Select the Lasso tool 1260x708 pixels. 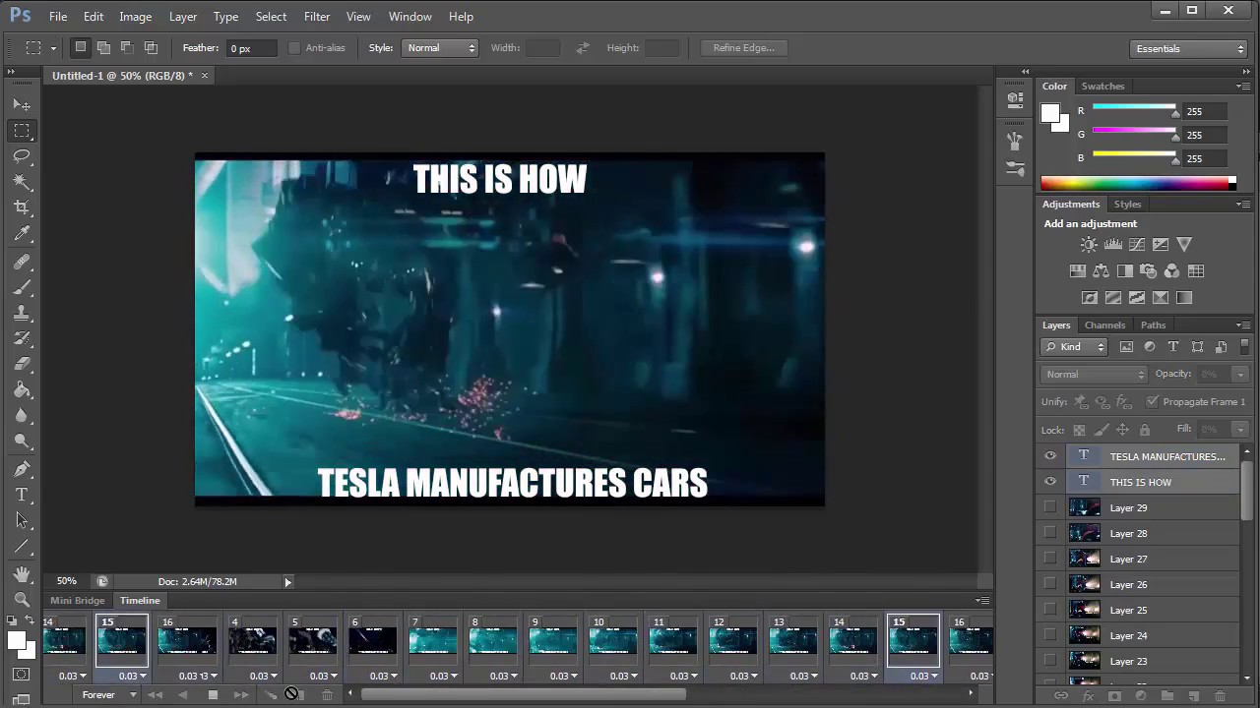[22, 156]
